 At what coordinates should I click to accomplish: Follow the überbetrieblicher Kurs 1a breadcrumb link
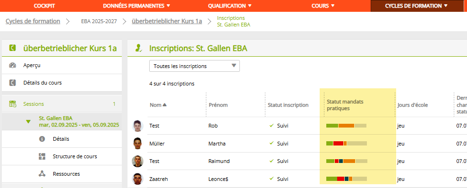(167, 21)
